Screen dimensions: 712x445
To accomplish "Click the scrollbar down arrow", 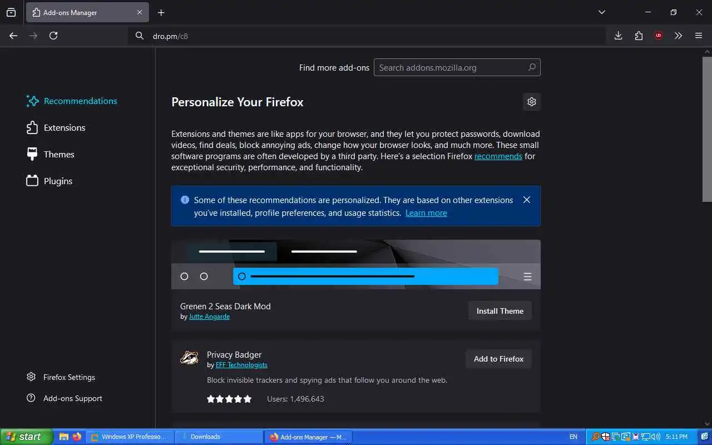I will click(x=707, y=424).
